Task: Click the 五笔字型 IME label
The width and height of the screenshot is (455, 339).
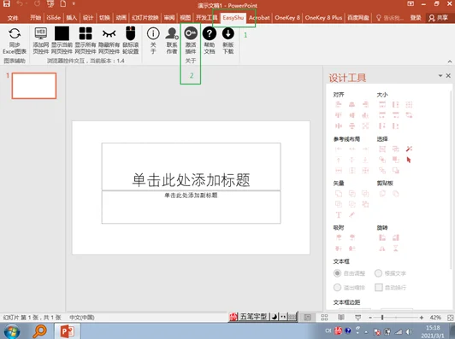Action: coord(253,317)
